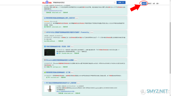This screenshot has height=96, width=171.
Task: Click favicon of bottom 百度知道 result title
Action: 45,83
